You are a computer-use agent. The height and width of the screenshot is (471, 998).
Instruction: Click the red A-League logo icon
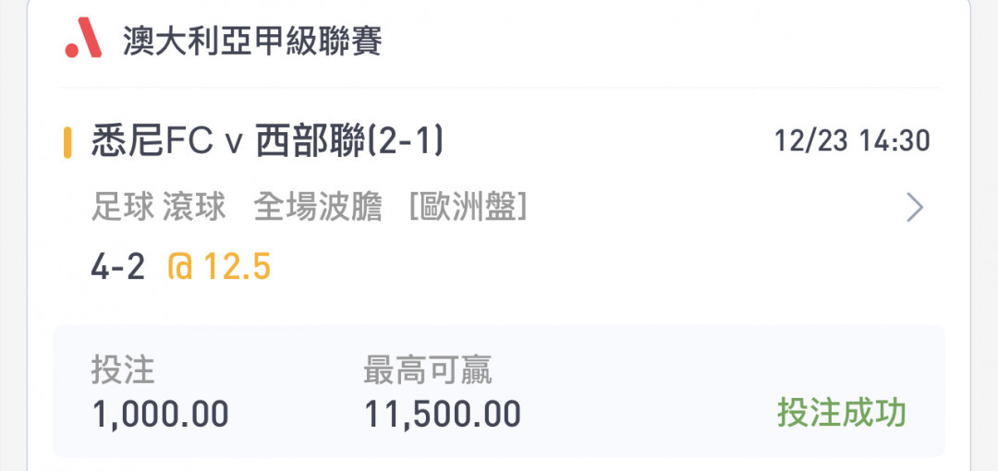pos(83,38)
